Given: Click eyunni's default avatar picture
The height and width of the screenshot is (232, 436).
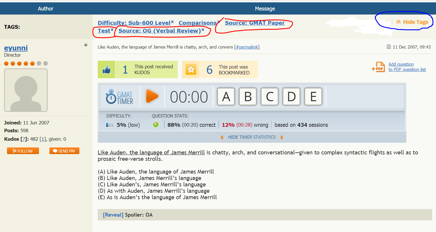Looking at the screenshot, I should 26,90.
